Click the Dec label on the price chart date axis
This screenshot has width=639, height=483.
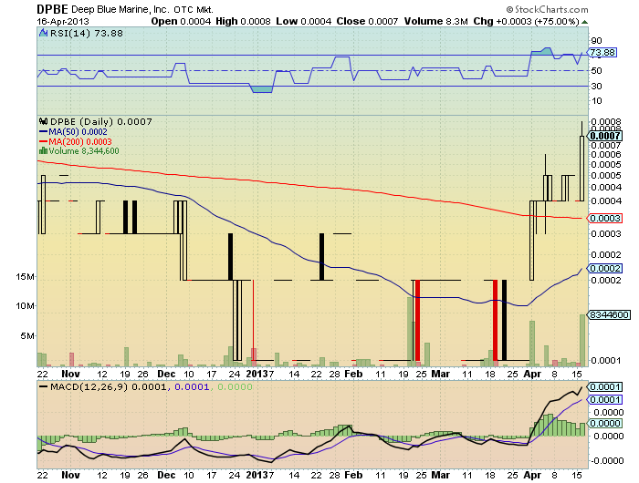click(166, 374)
